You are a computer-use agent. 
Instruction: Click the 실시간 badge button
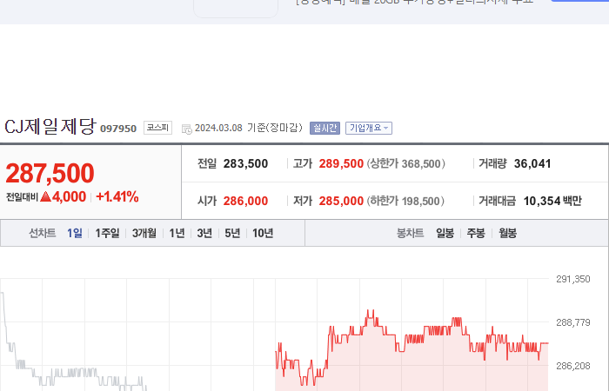[x=325, y=128]
